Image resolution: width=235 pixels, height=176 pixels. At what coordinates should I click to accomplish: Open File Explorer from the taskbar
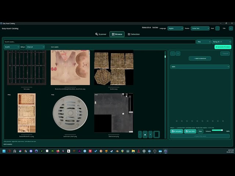point(133,151)
